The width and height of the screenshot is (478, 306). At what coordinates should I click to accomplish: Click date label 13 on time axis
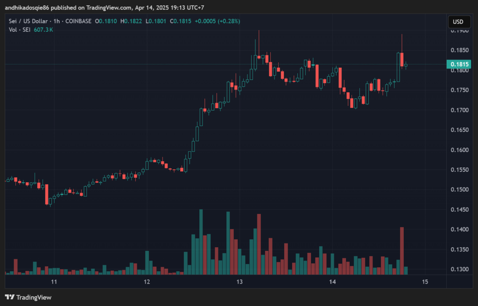pos(240,282)
